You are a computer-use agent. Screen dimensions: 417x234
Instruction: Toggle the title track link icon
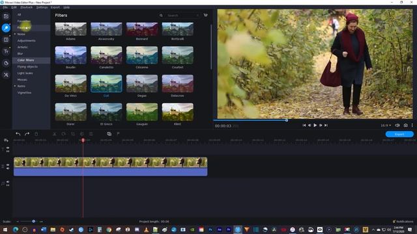click(x=8, y=151)
